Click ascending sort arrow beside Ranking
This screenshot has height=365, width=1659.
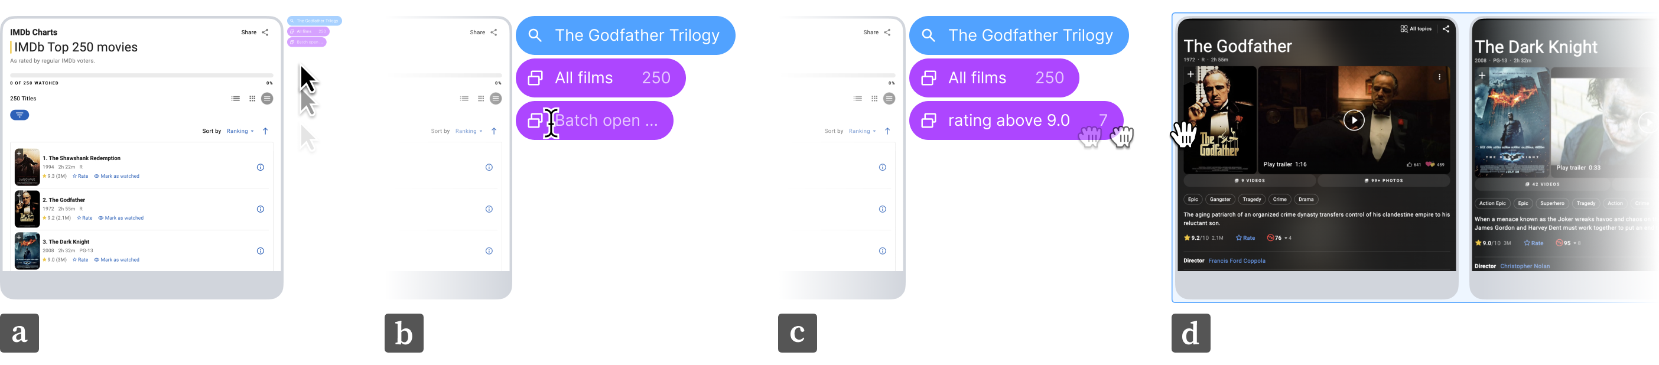265,131
